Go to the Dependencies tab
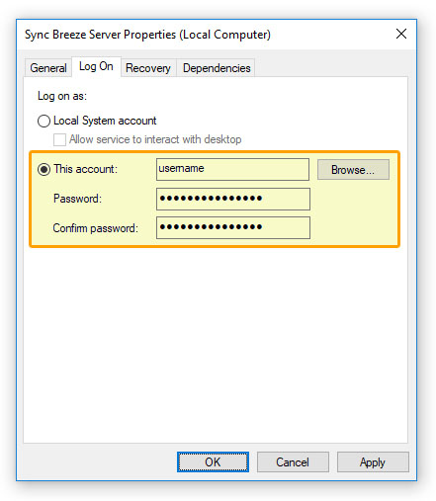The width and height of the screenshot is (436, 501). coord(217,68)
